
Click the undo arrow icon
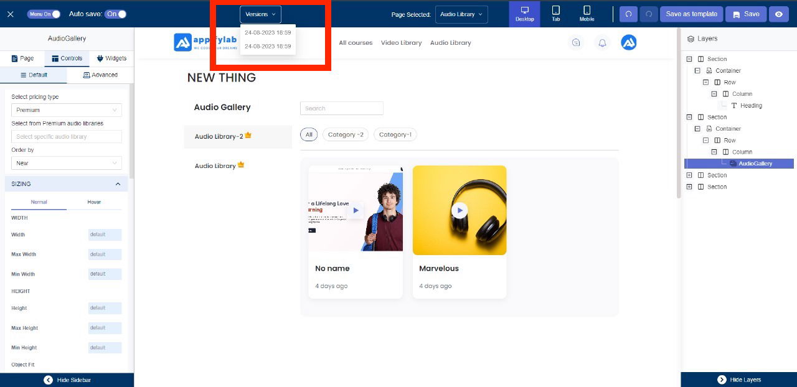628,14
